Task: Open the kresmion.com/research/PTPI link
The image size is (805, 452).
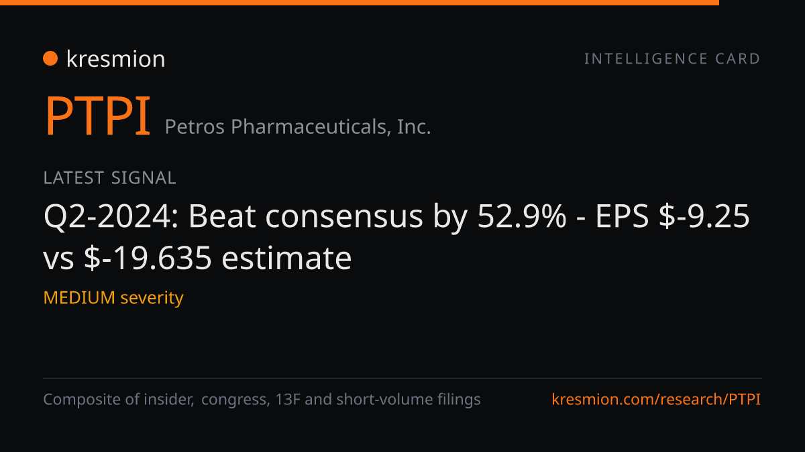Action: 656,400
